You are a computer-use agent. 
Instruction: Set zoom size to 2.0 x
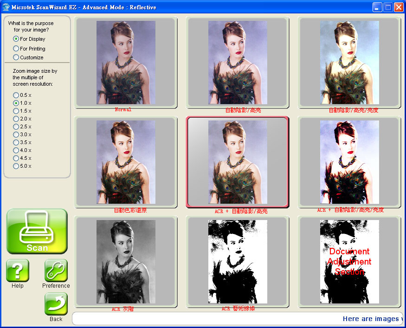click(16, 119)
